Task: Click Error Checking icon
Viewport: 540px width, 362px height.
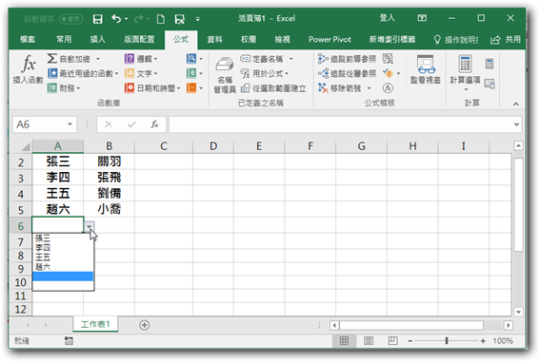Action: click(x=388, y=73)
